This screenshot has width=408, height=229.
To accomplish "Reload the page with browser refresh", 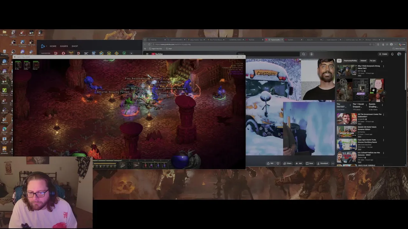I will tap(149, 44).
